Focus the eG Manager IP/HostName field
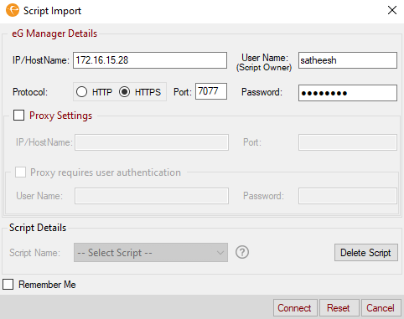 (150, 60)
